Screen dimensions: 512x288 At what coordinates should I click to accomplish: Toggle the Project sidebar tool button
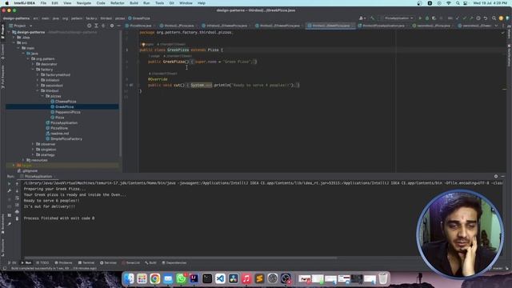3,32
